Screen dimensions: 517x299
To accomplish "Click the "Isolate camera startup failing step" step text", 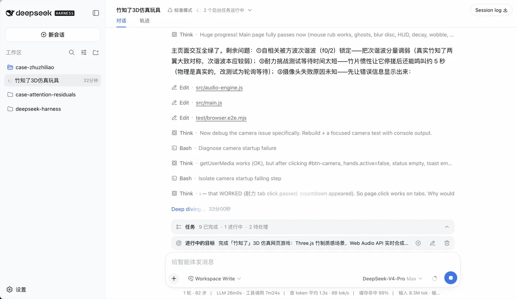I will [x=240, y=178].
